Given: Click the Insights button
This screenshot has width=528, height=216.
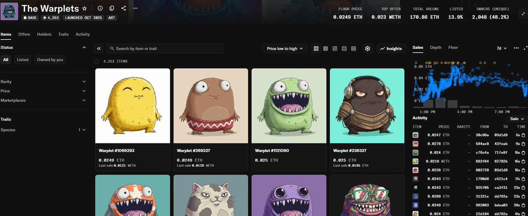Looking at the screenshot, I should (x=391, y=48).
